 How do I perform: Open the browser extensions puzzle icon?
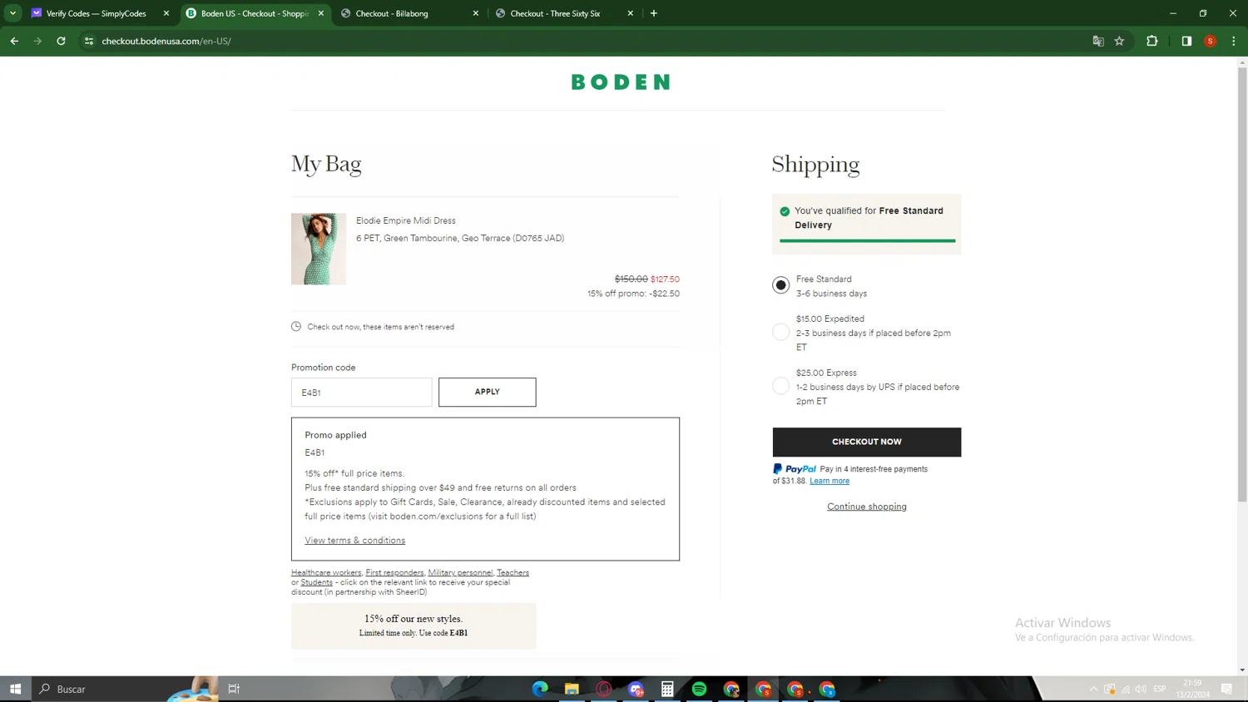point(1152,41)
